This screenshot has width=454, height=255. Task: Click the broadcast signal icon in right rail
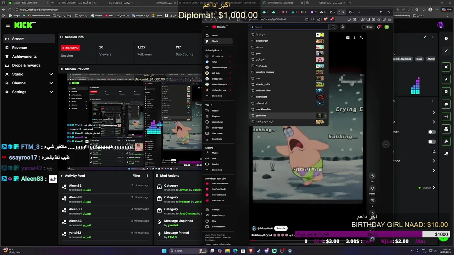pyautogui.click(x=446, y=117)
